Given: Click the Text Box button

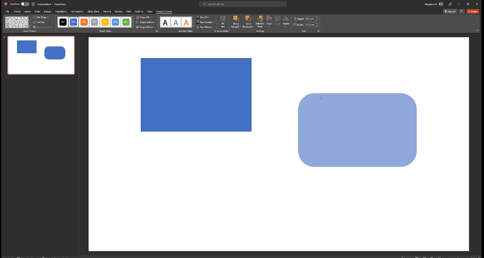Looking at the screenshot, I should pos(39,22).
